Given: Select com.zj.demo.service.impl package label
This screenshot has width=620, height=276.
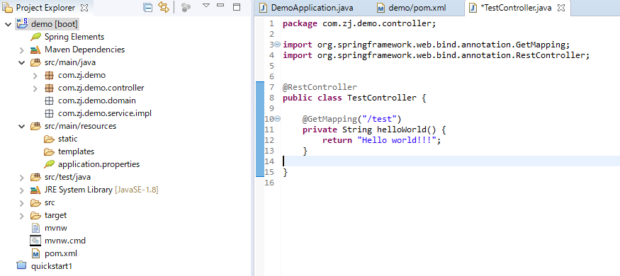Looking at the screenshot, I should [x=105, y=113].
